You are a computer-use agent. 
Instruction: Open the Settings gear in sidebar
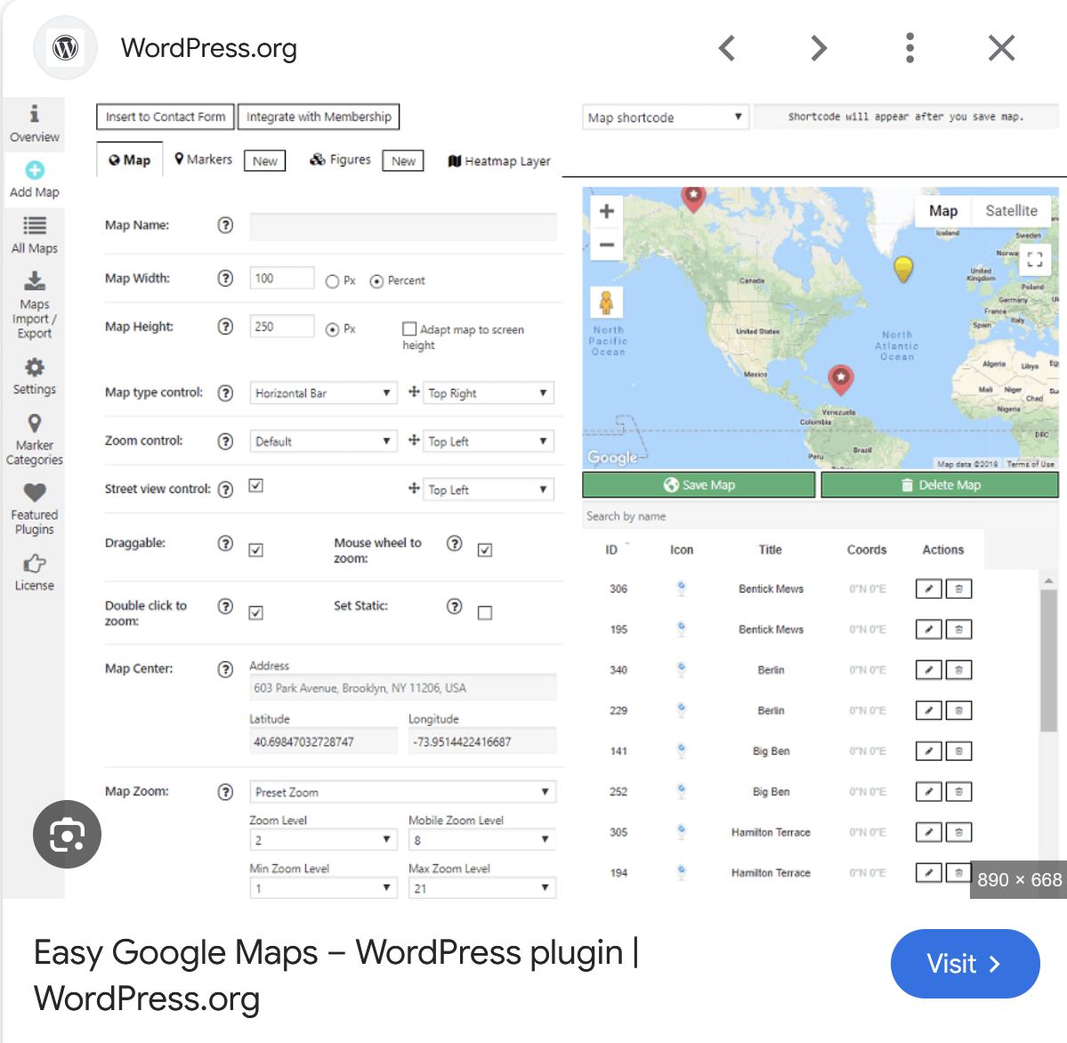(x=35, y=368)
